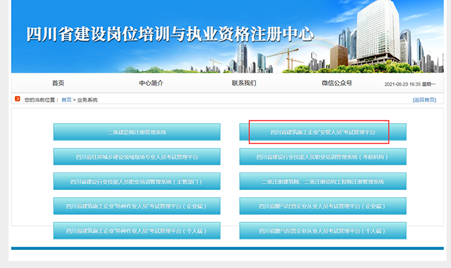
Task: Click the date and time text in navbar
Action: pos(411,84)
